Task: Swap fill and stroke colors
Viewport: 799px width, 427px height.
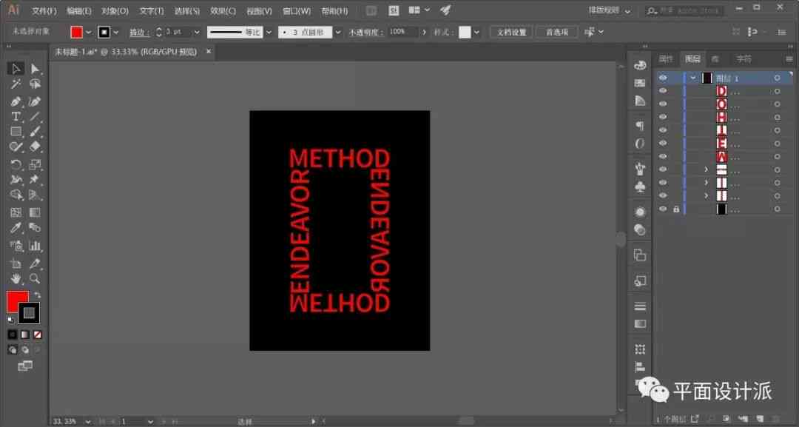Action: point(37,295)
